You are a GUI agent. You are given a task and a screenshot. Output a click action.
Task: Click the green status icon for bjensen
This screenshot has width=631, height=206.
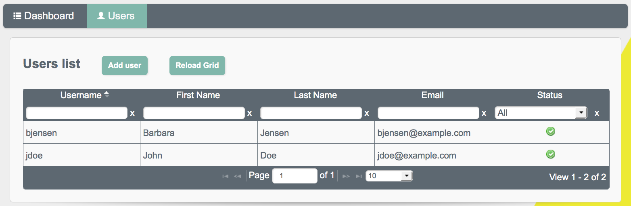coord(550,131)
